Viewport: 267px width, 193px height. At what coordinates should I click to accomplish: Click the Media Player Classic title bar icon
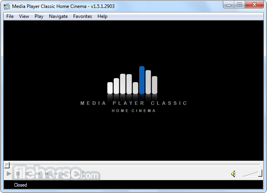7,5
